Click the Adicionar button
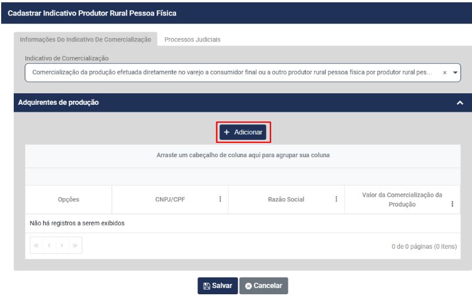This screenshot has width=472, height=296. tap(243, 132)
